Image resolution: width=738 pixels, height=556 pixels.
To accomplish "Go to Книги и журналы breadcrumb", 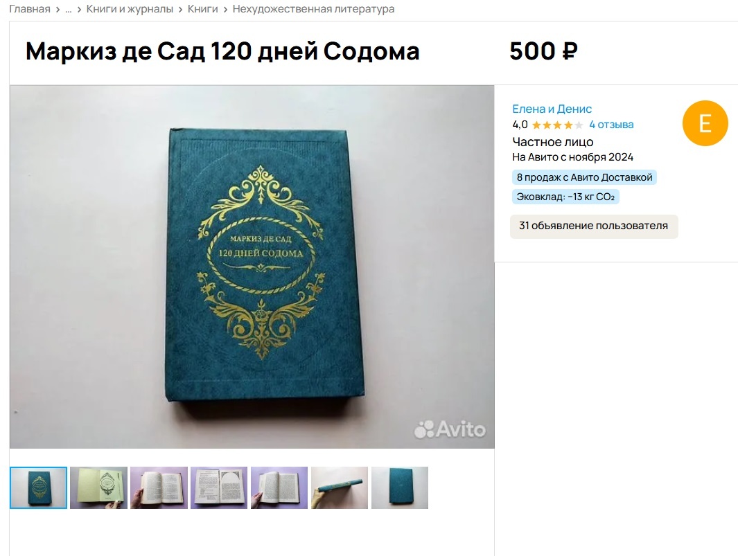I will point(130,9).
